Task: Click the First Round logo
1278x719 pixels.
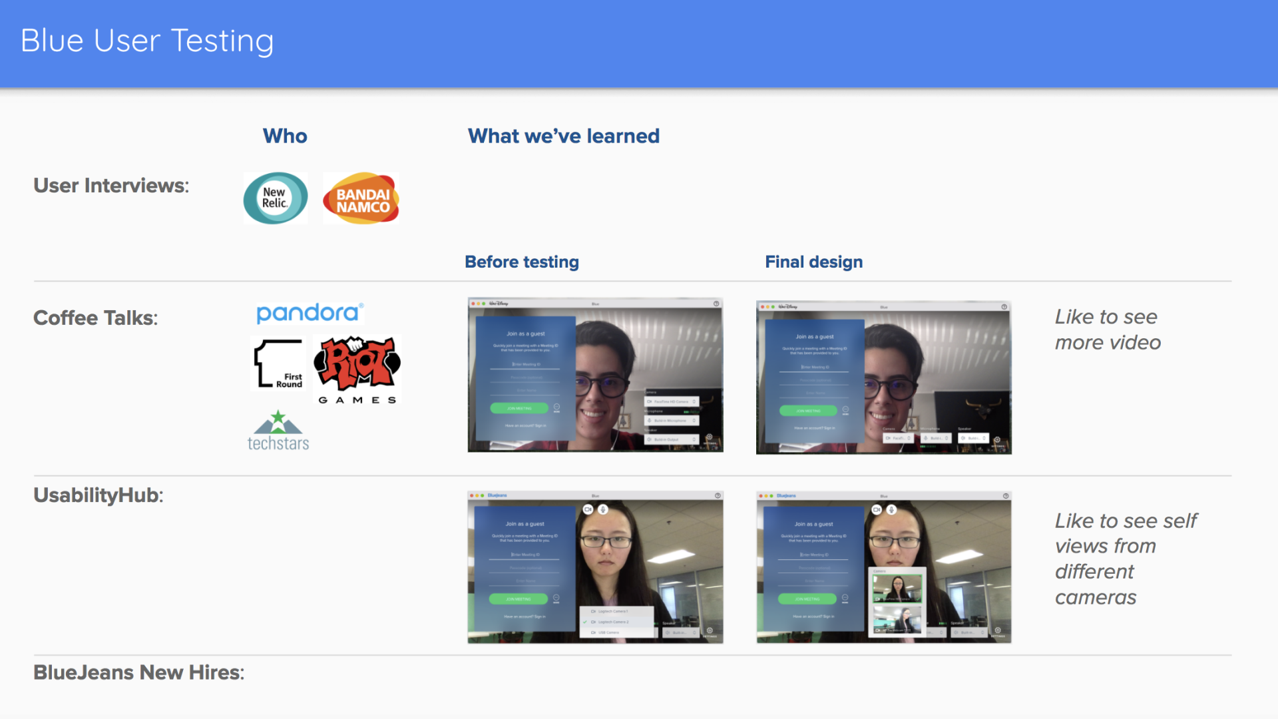Action: 278,363
